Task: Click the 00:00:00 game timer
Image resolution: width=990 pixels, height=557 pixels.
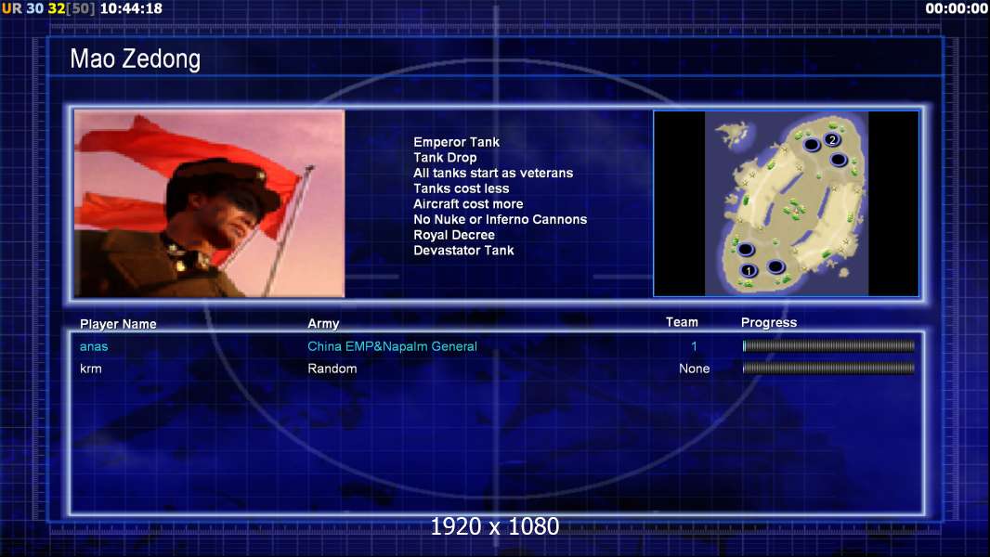Action: [x=957, y=8]
